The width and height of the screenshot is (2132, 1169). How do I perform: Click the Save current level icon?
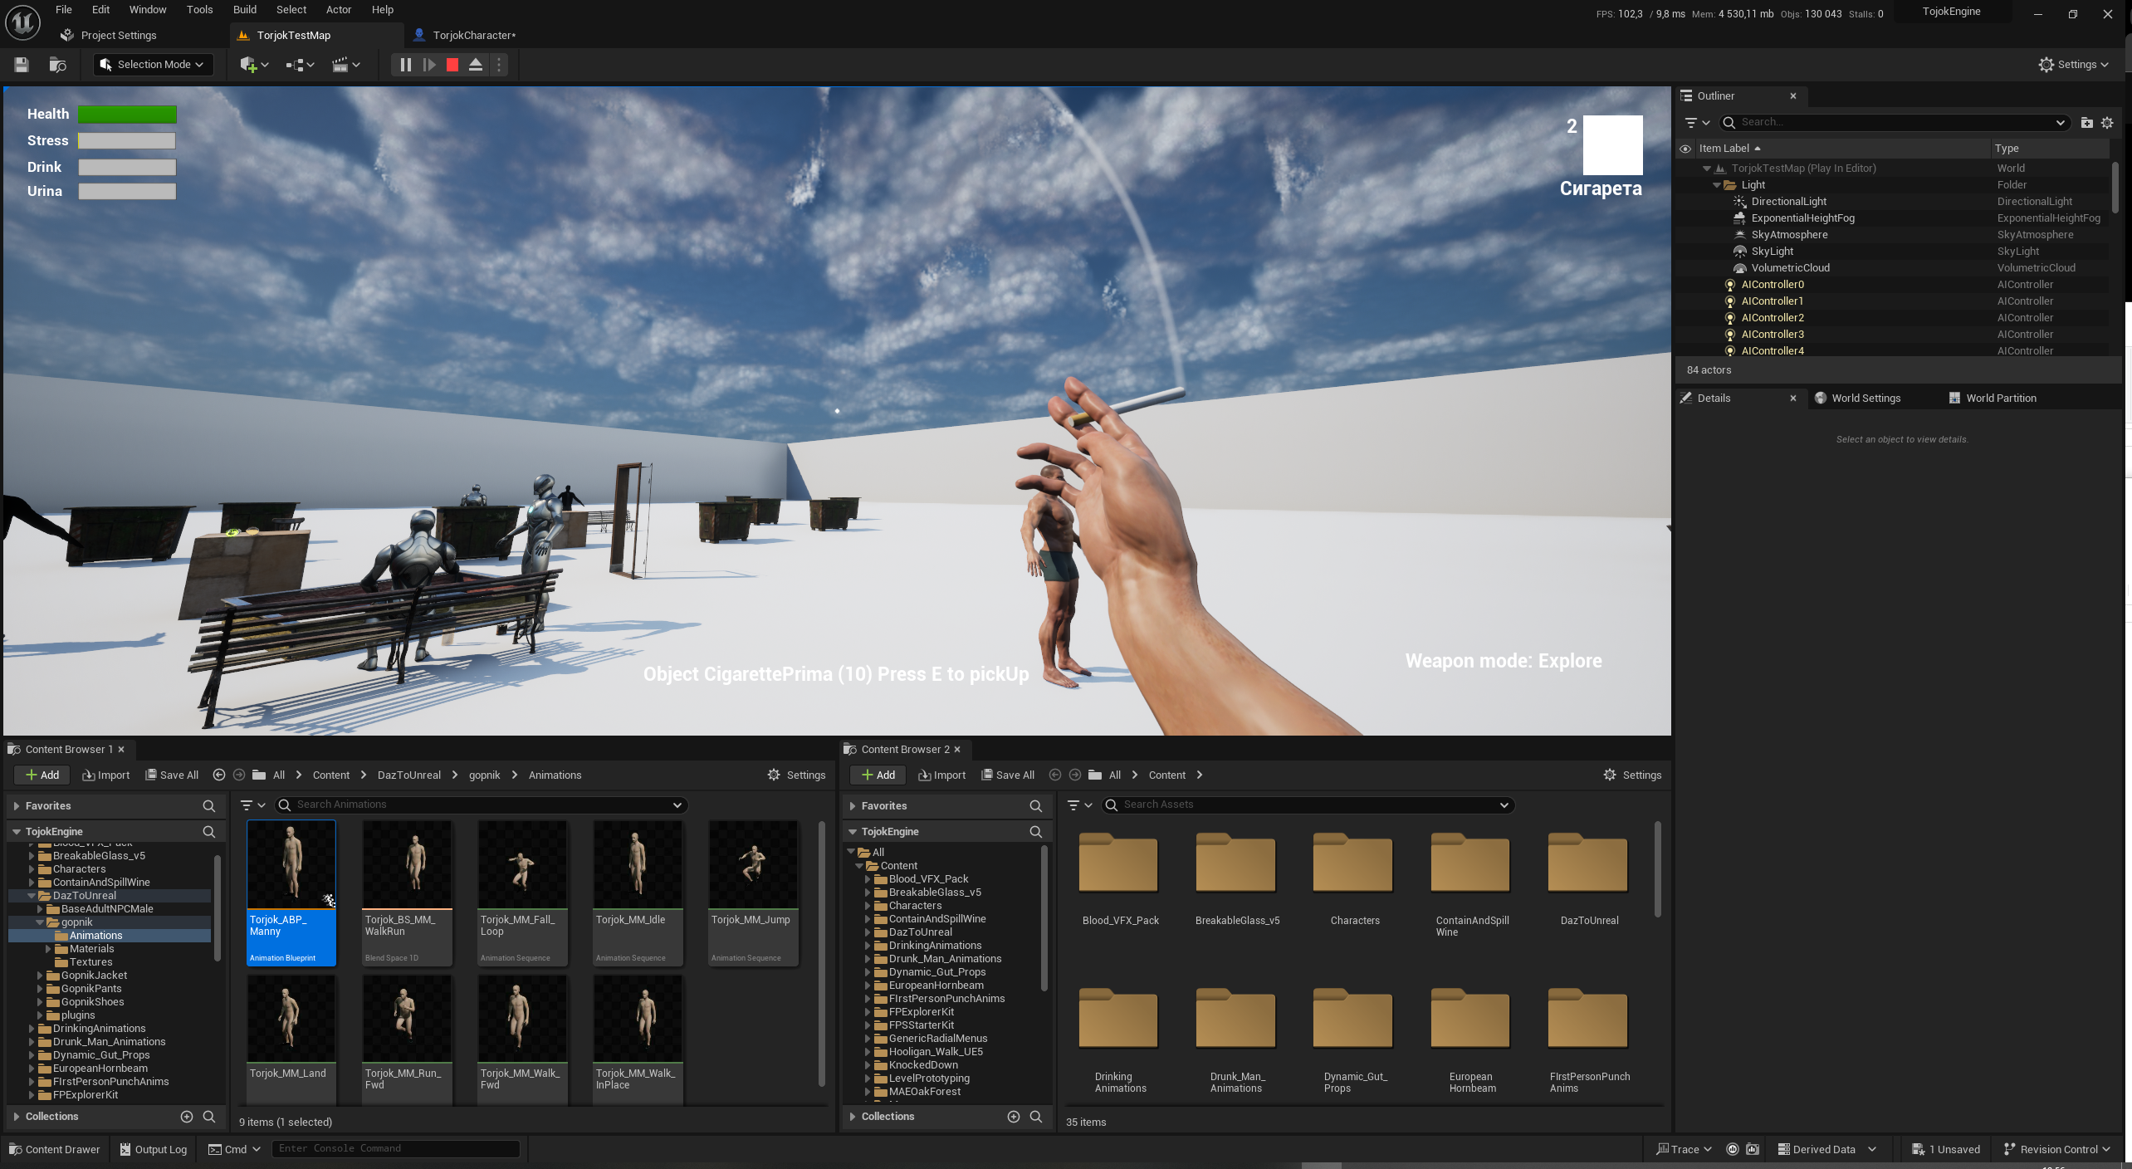(22, 65)
